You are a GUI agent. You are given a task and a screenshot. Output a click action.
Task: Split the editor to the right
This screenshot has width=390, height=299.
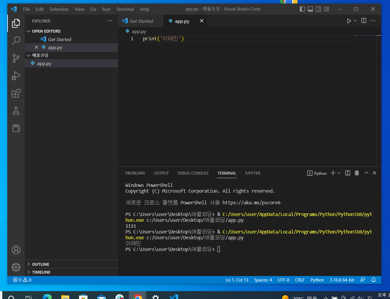click(364, 21)
